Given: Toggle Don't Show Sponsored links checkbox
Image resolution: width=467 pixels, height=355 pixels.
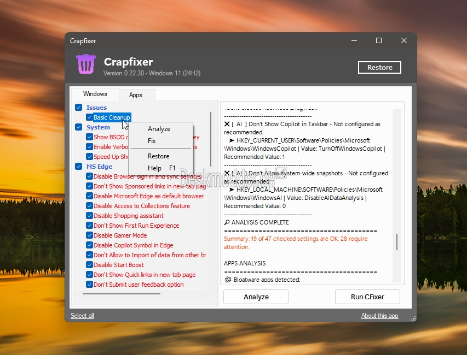Looking at the screenshot, I should tap(89, 186).
